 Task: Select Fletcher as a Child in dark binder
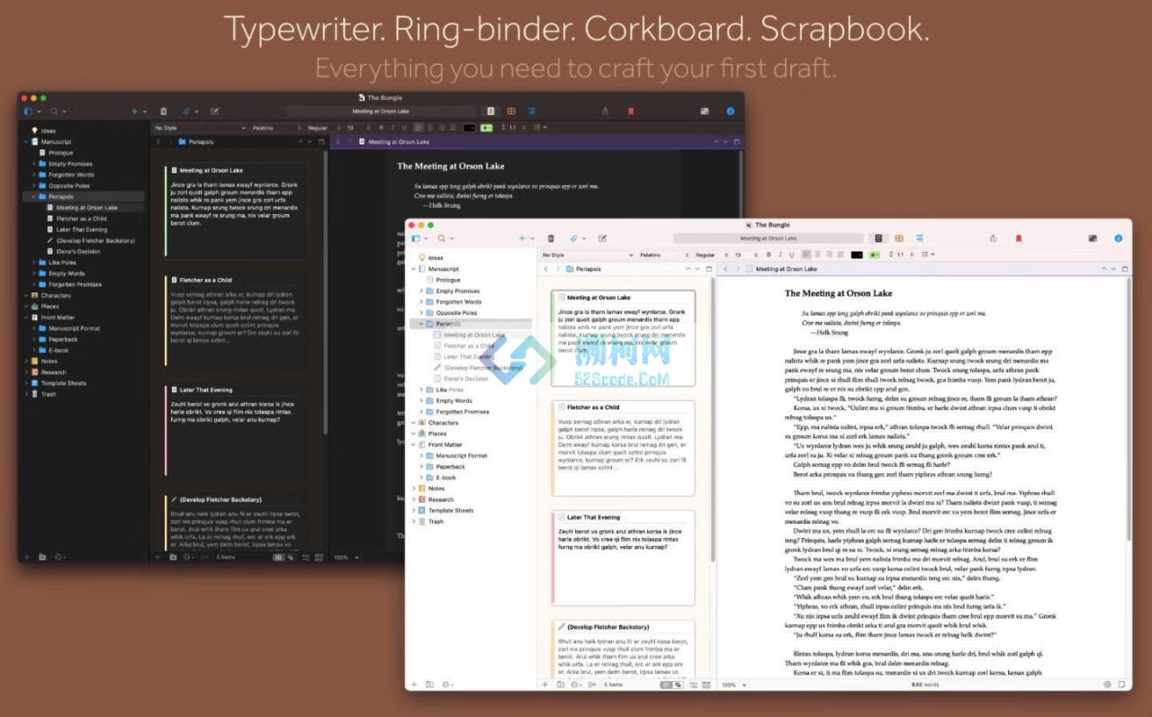click(x=81, y=219)
